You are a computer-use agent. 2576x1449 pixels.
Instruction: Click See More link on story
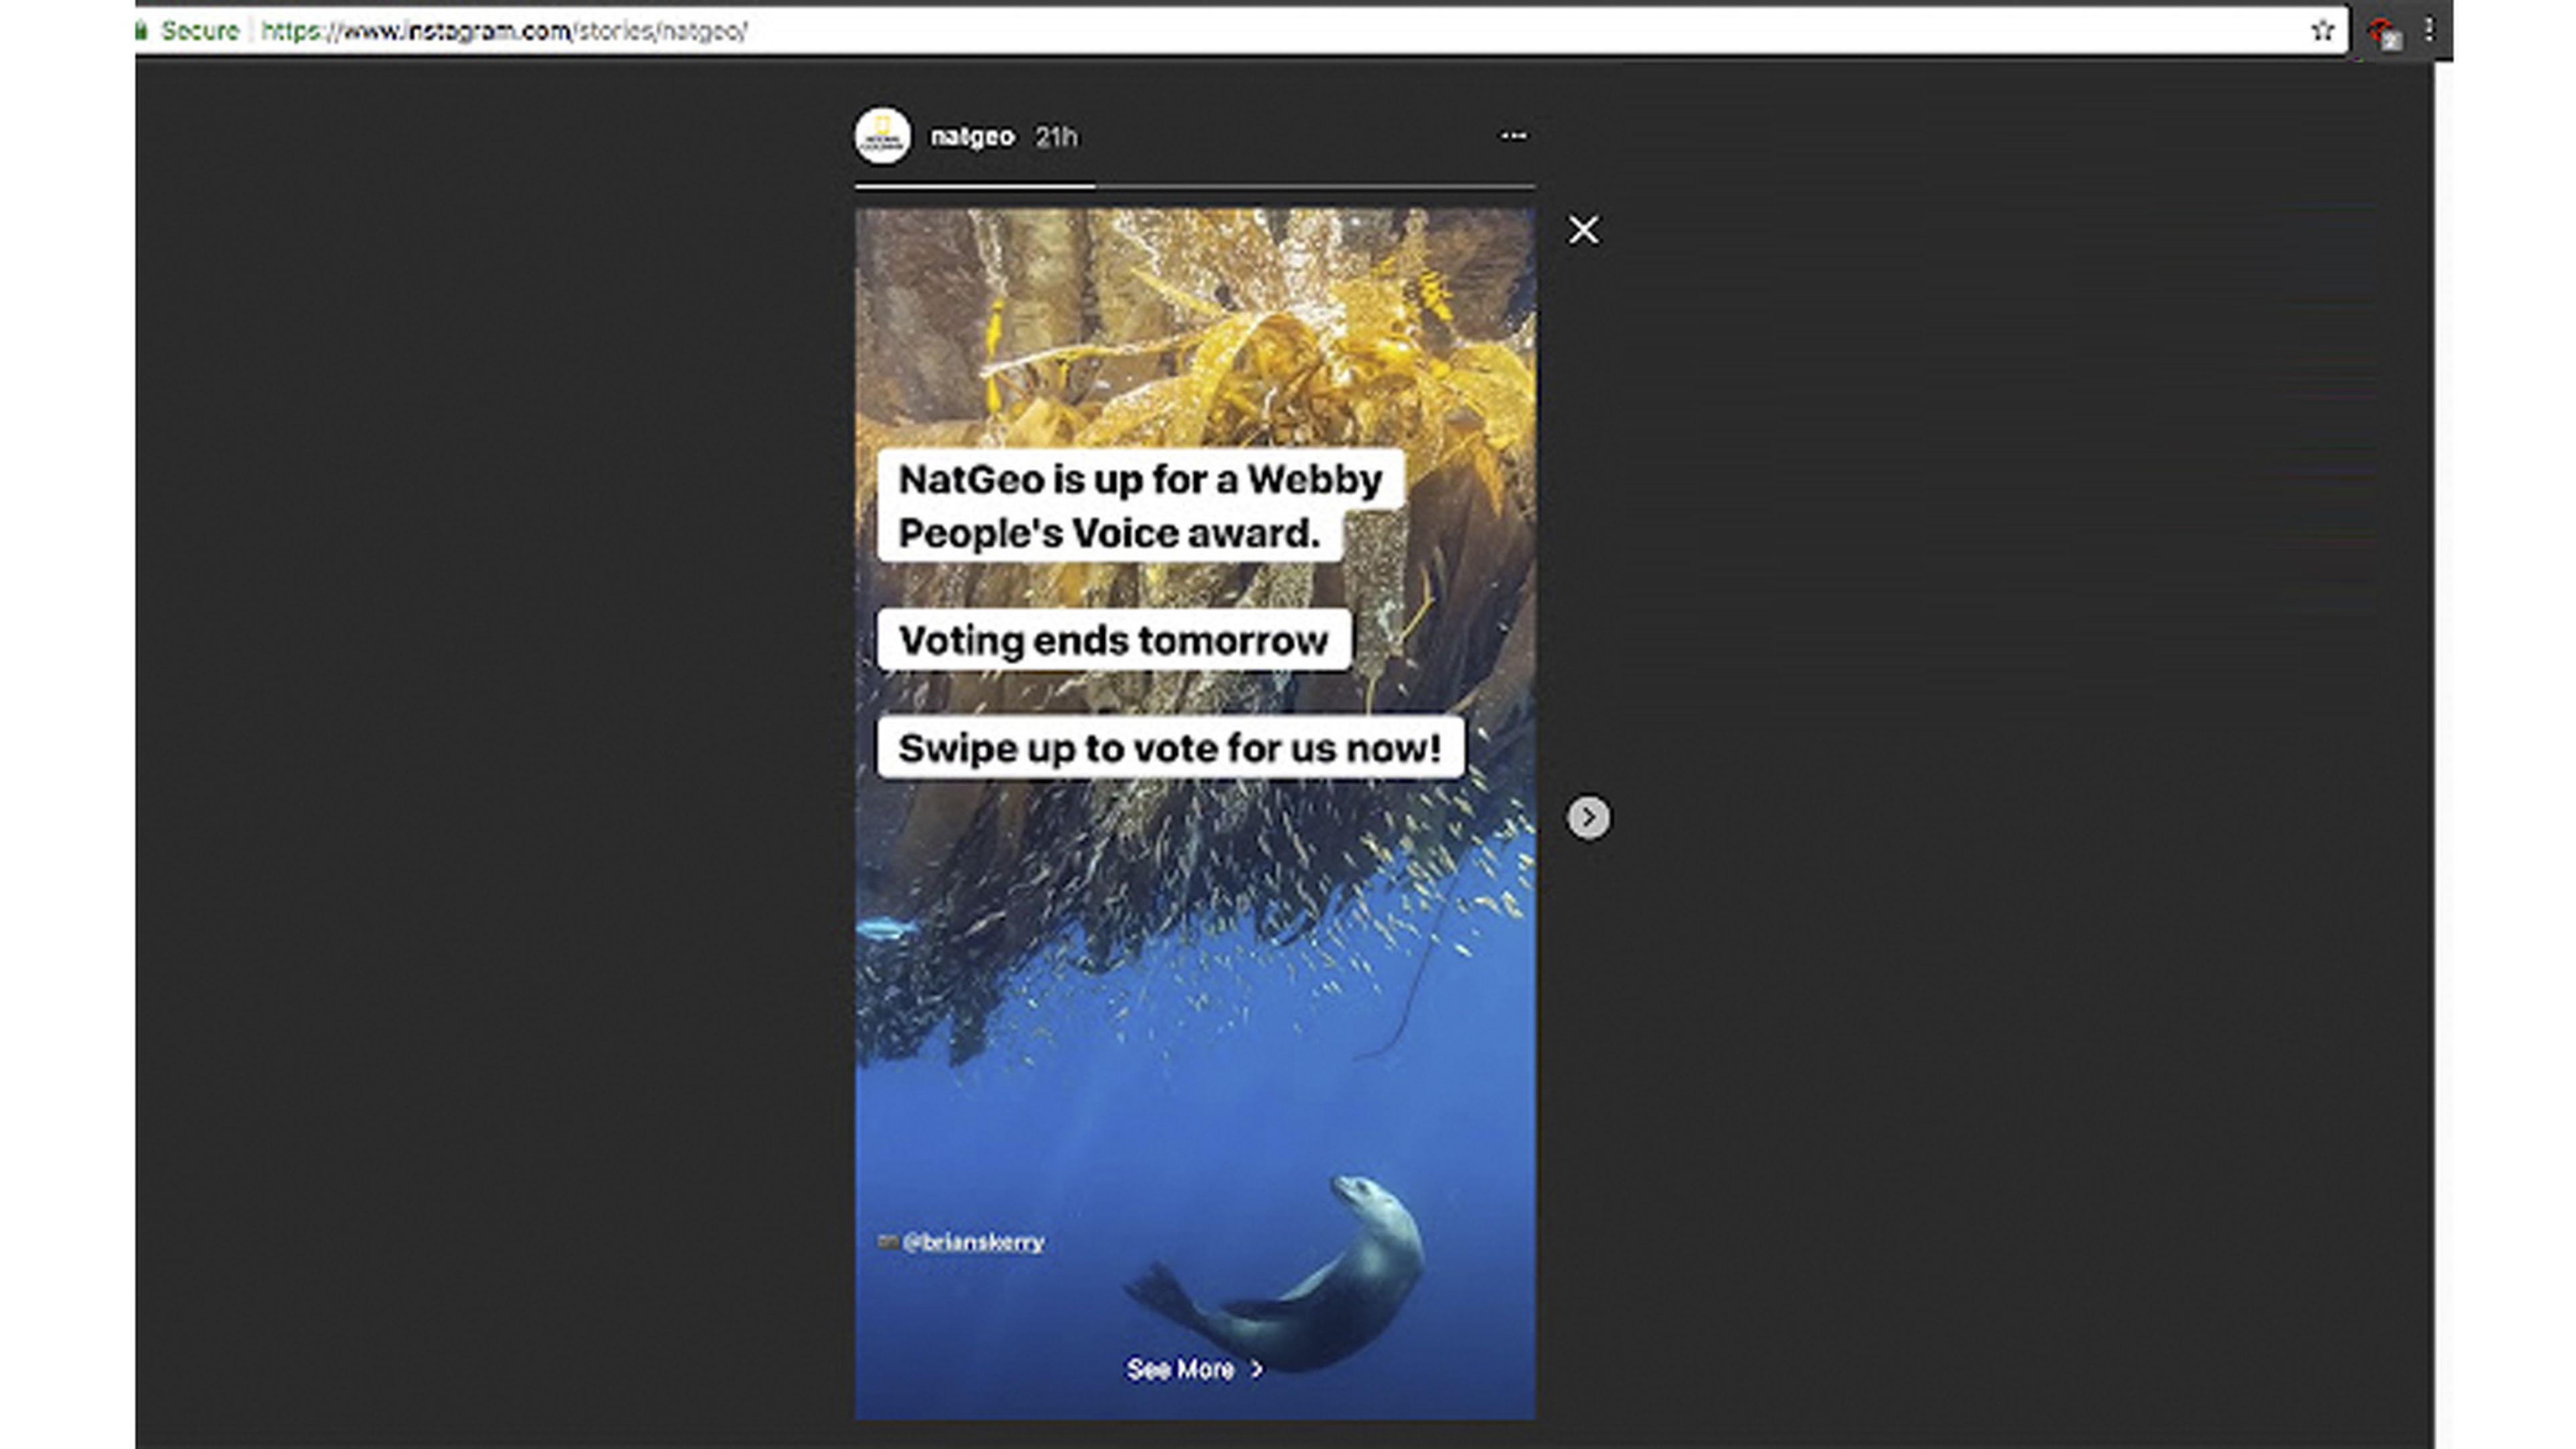pos(1194,1369)
